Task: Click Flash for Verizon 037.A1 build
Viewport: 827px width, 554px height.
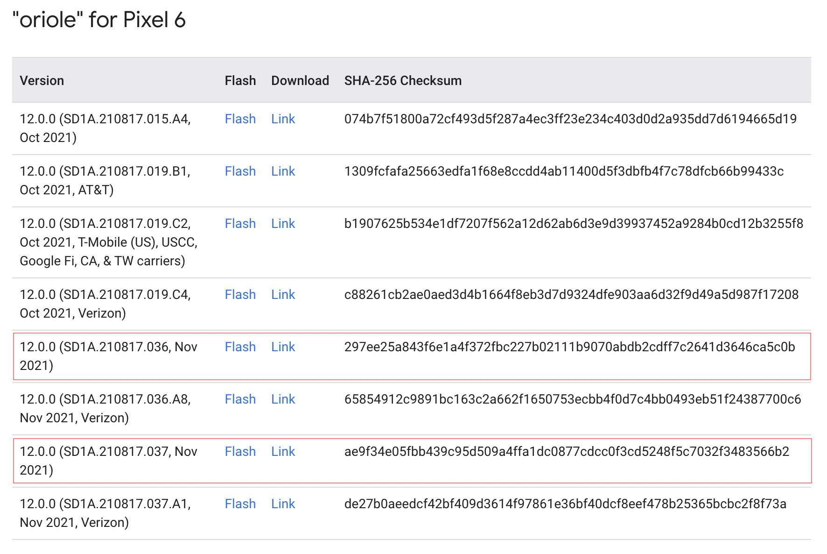Action: pyautogui.click(x=240, y=504)
